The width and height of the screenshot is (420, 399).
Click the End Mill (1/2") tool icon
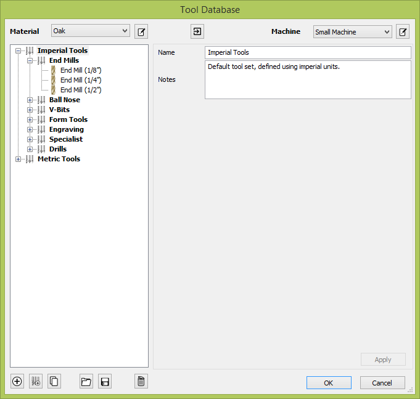(x=53, y=90)
